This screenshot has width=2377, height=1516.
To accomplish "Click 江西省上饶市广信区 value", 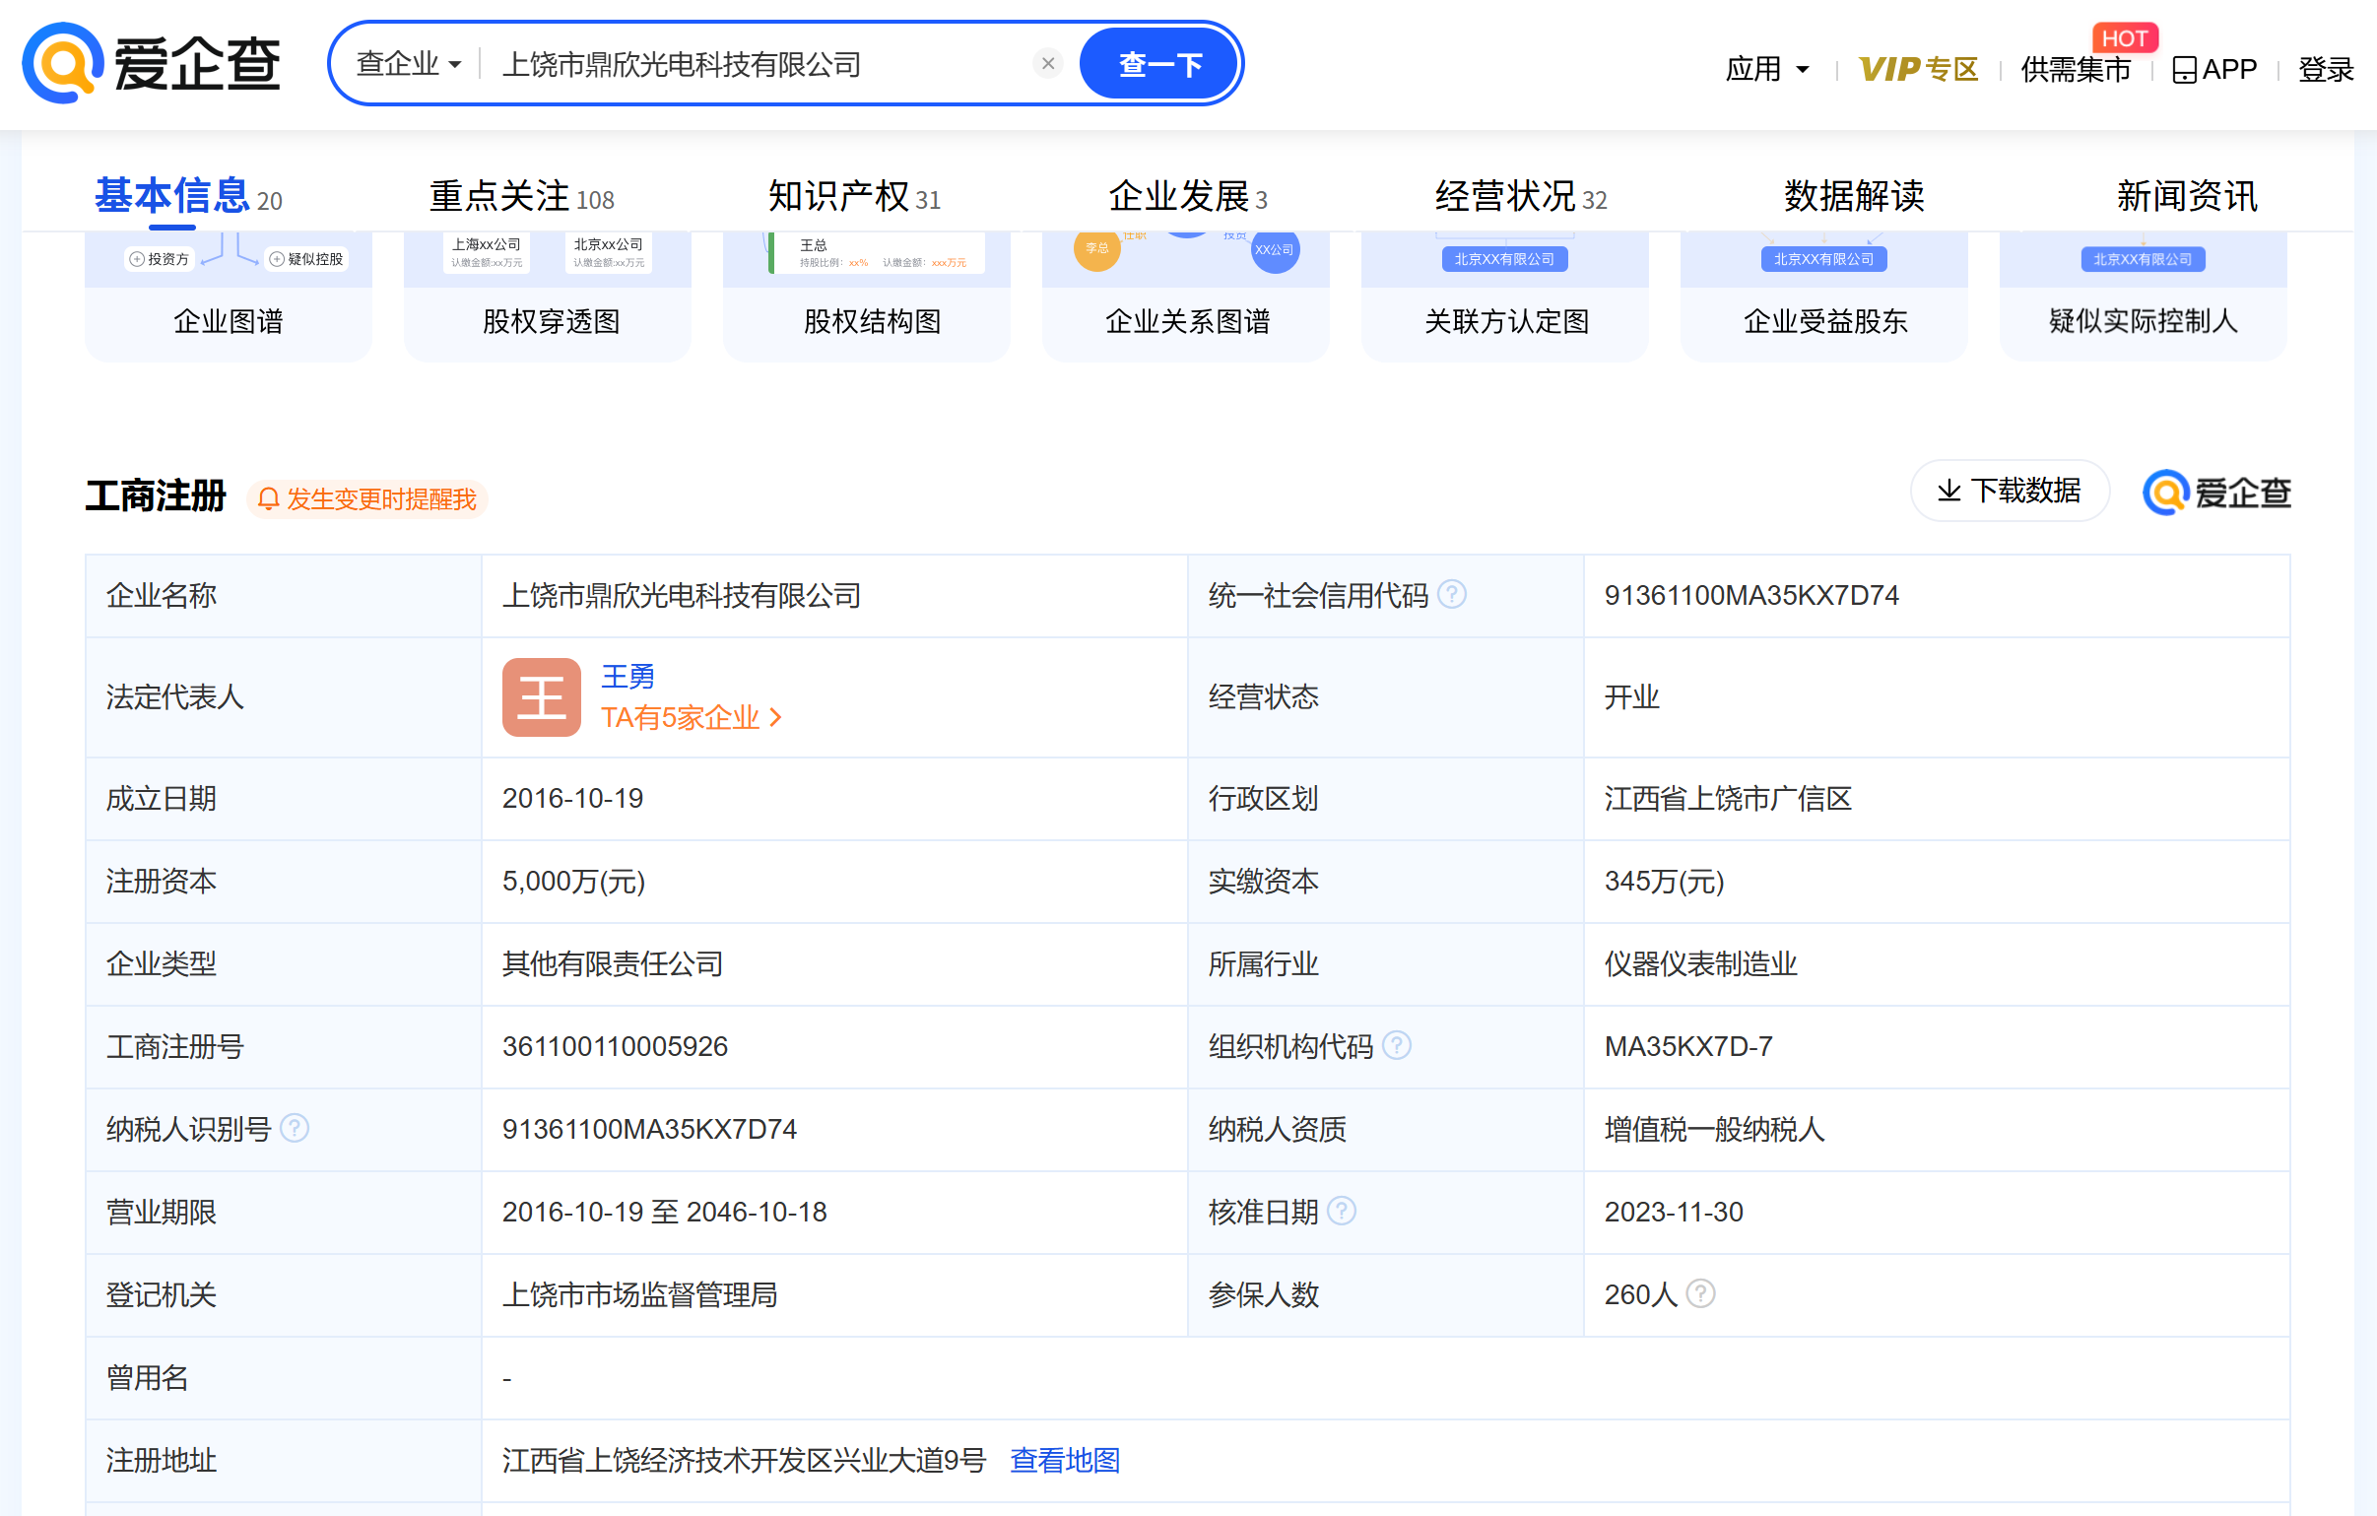I will [1728, 799].
